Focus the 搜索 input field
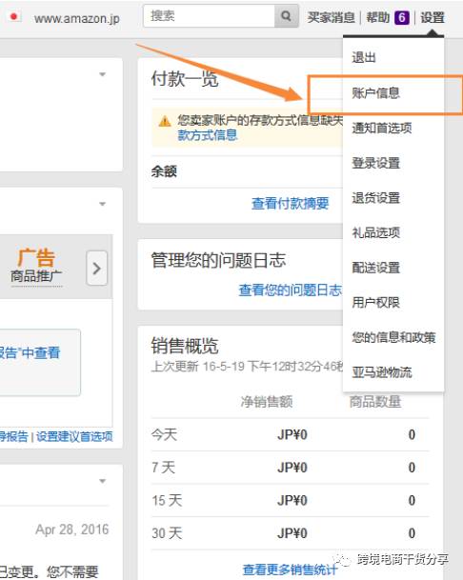The width and height of the screenshot is (463, 580). coord(209,16)
